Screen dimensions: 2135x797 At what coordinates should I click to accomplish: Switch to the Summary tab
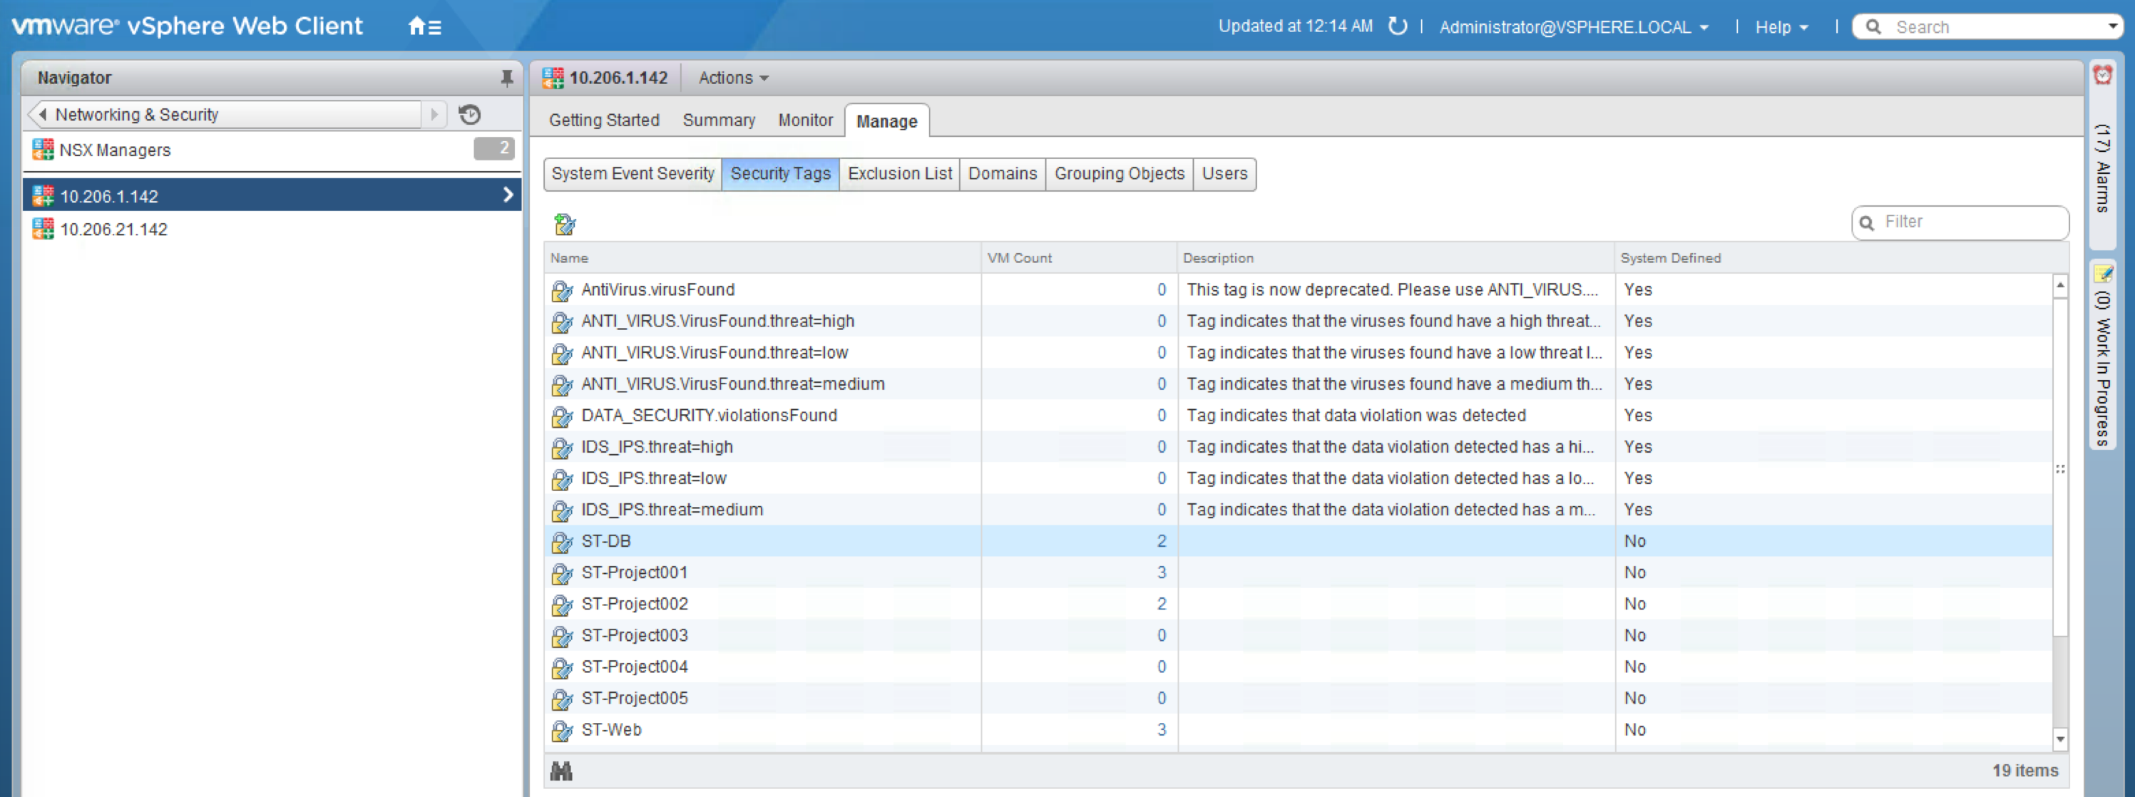(719, 120)
